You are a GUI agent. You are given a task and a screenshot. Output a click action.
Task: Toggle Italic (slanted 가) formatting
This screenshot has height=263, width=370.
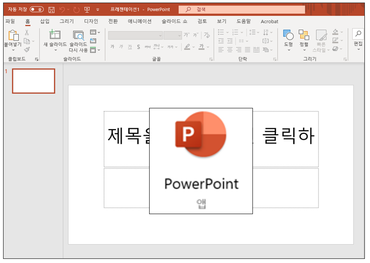(x=121, y=47)
